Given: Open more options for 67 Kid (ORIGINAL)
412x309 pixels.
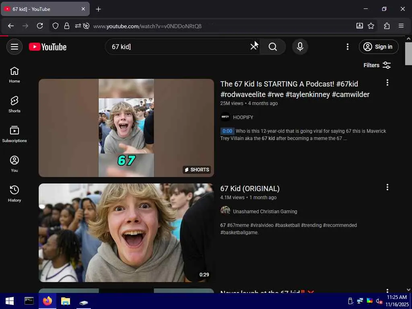Looking at the screenshot, I should (387, 187).
